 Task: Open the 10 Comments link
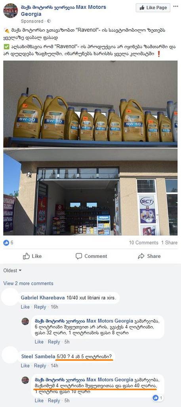143,243
